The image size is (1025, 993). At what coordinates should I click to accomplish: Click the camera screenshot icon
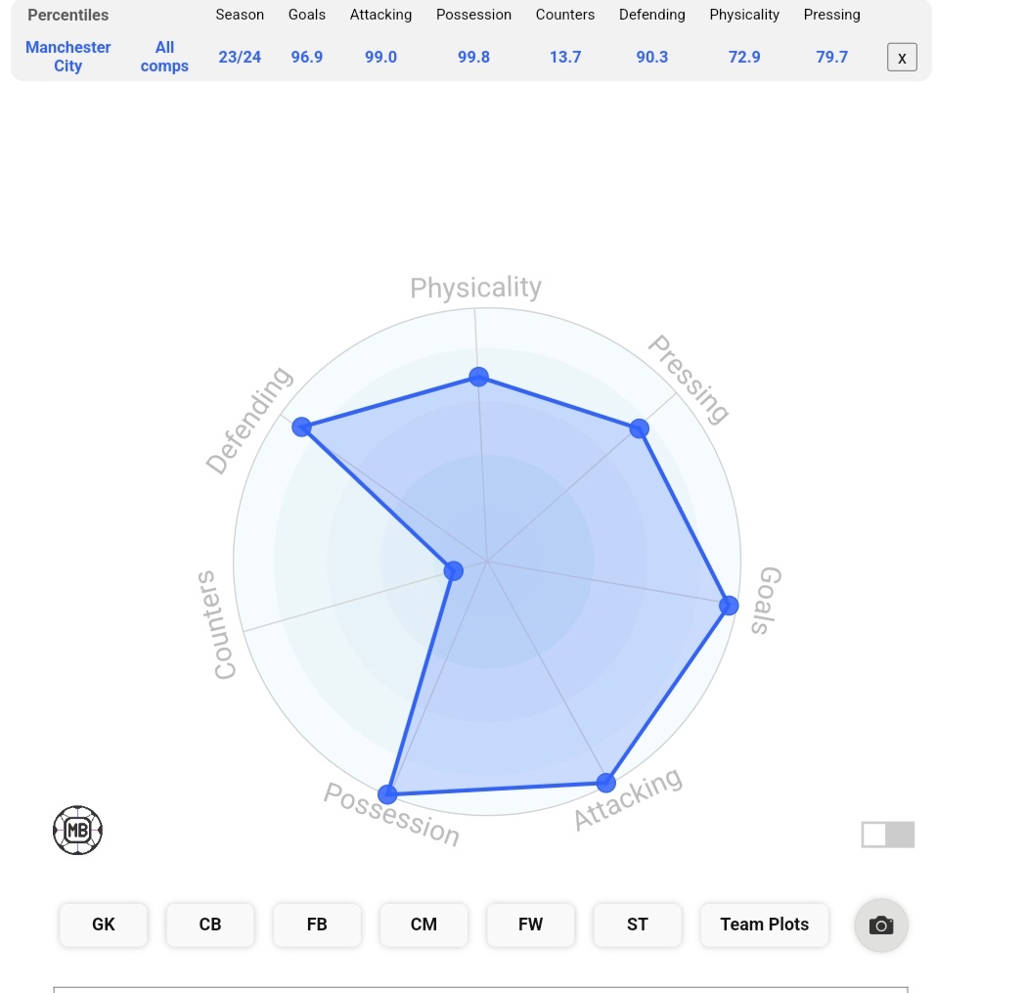pyautogui.click(x=881, y=925)
